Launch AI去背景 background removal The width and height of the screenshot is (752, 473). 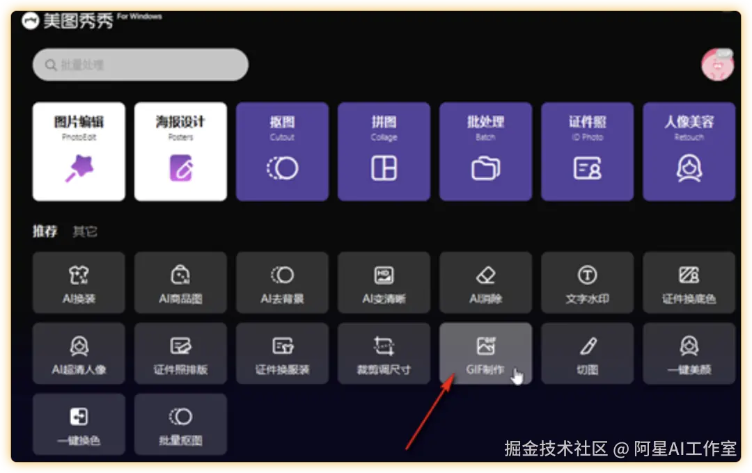tap(282, 282)
